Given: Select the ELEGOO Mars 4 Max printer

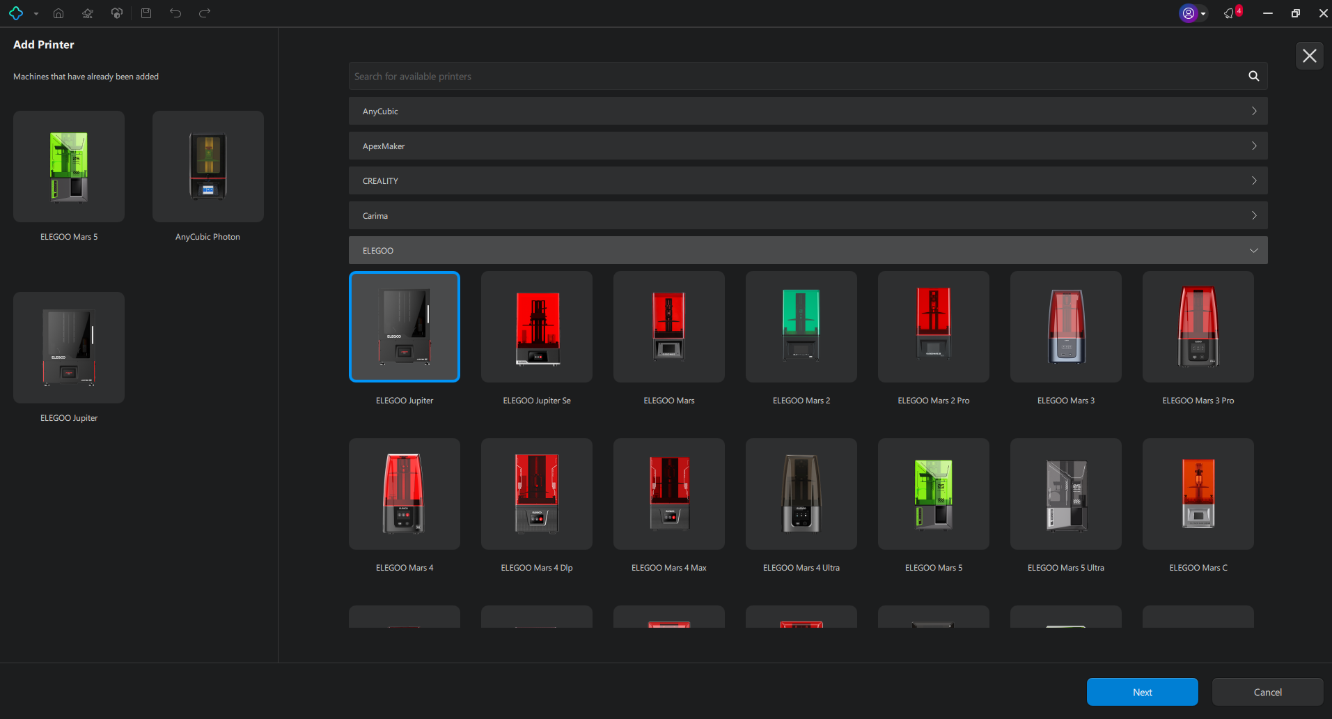Looking at the screenshot, I should pos(669,494).
